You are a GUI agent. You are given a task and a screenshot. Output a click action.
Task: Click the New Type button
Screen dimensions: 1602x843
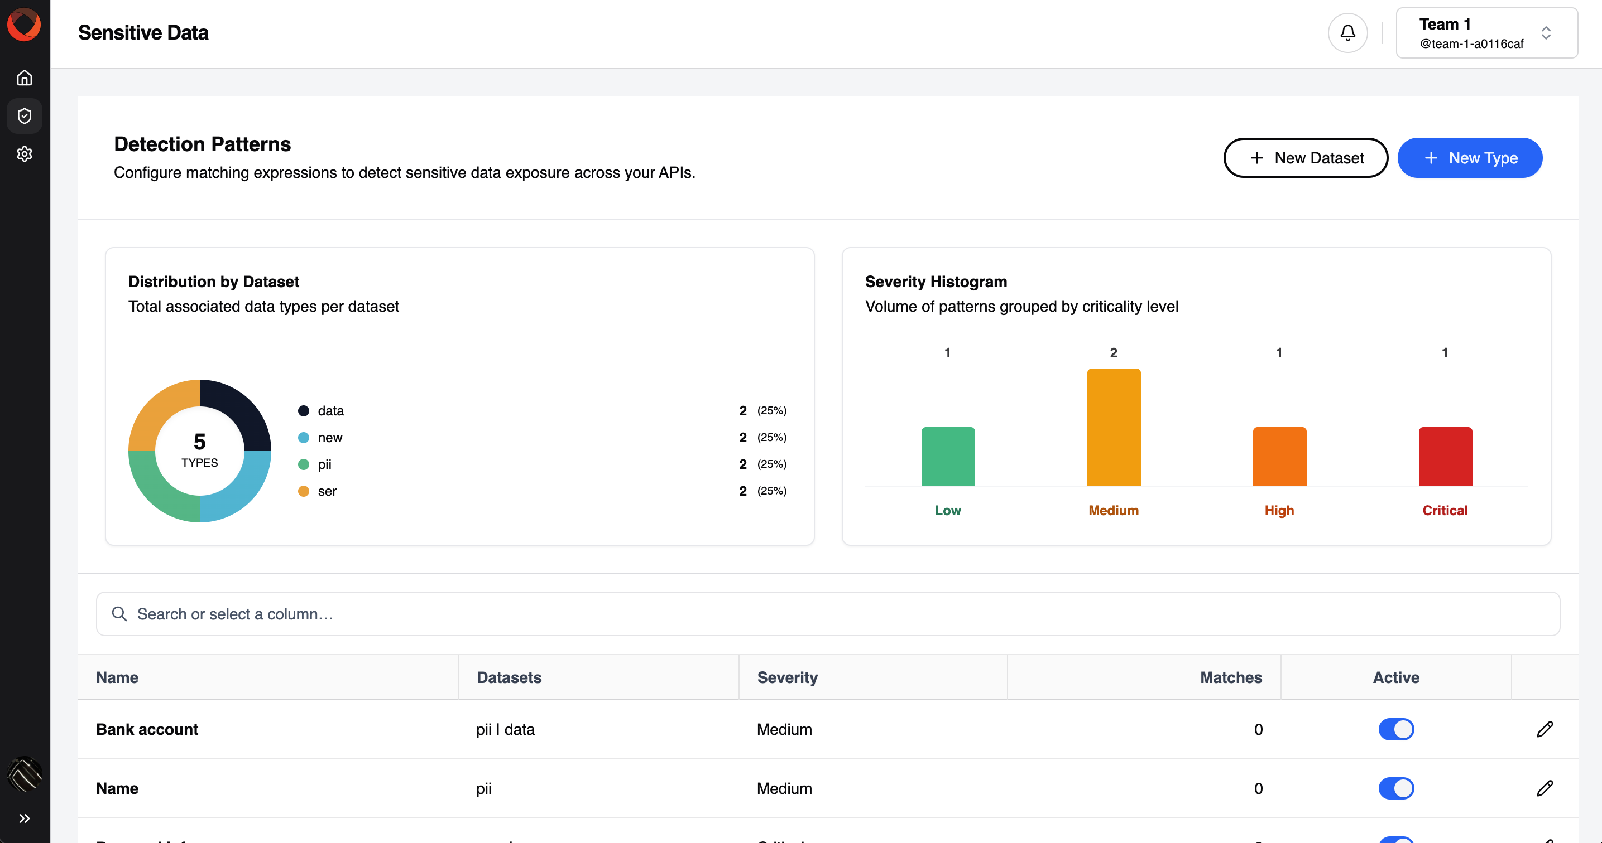1470,158
